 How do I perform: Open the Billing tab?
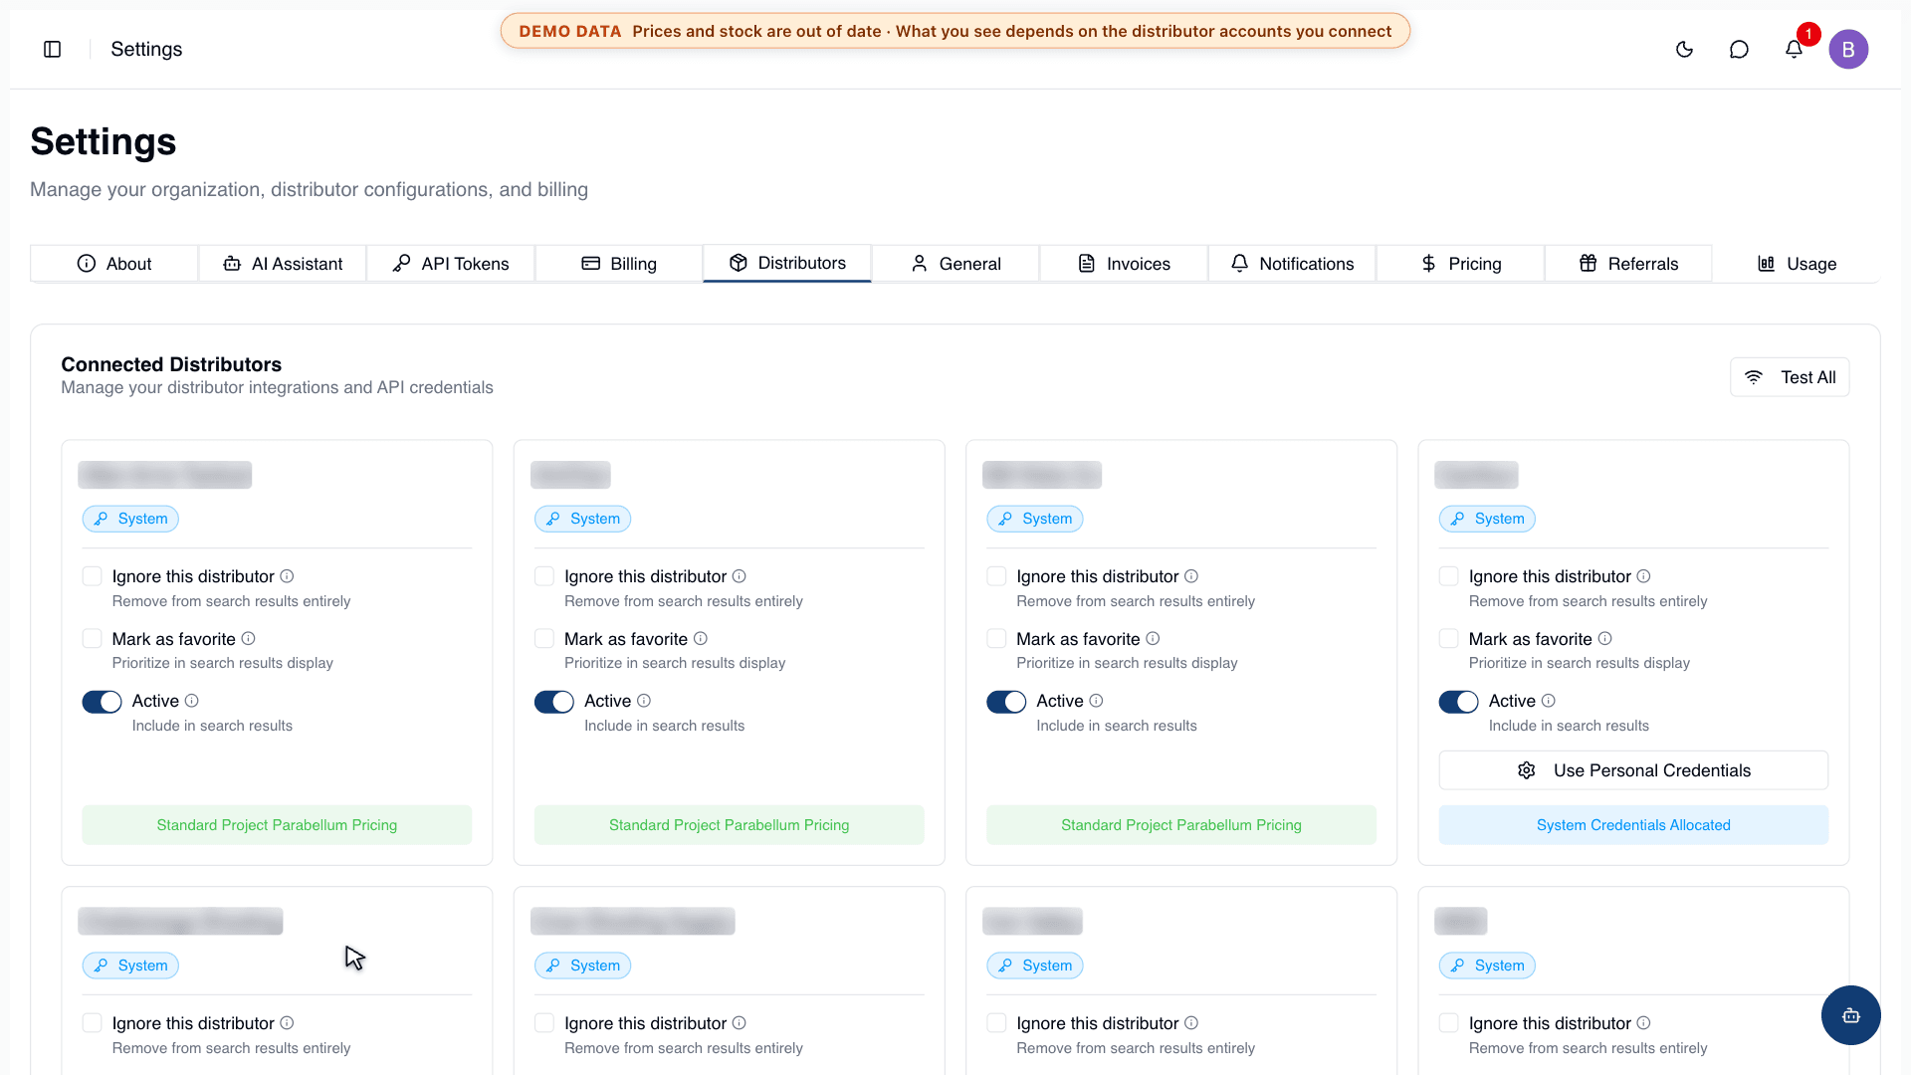point(619,264)
